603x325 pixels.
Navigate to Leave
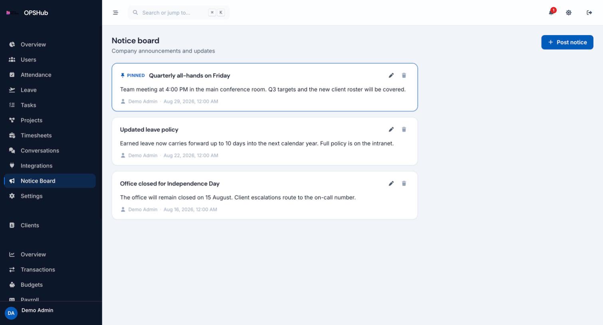coord(50,90)
